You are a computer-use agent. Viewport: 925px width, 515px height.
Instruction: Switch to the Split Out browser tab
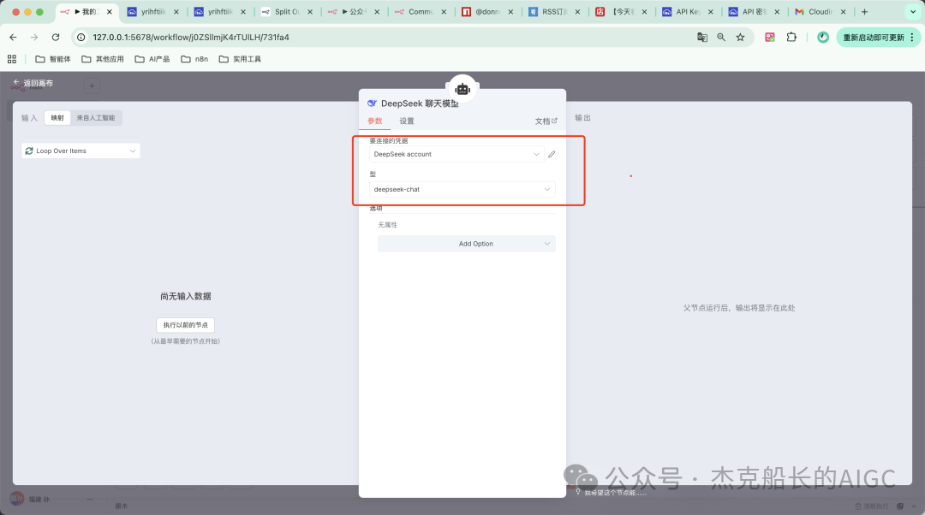287,12
